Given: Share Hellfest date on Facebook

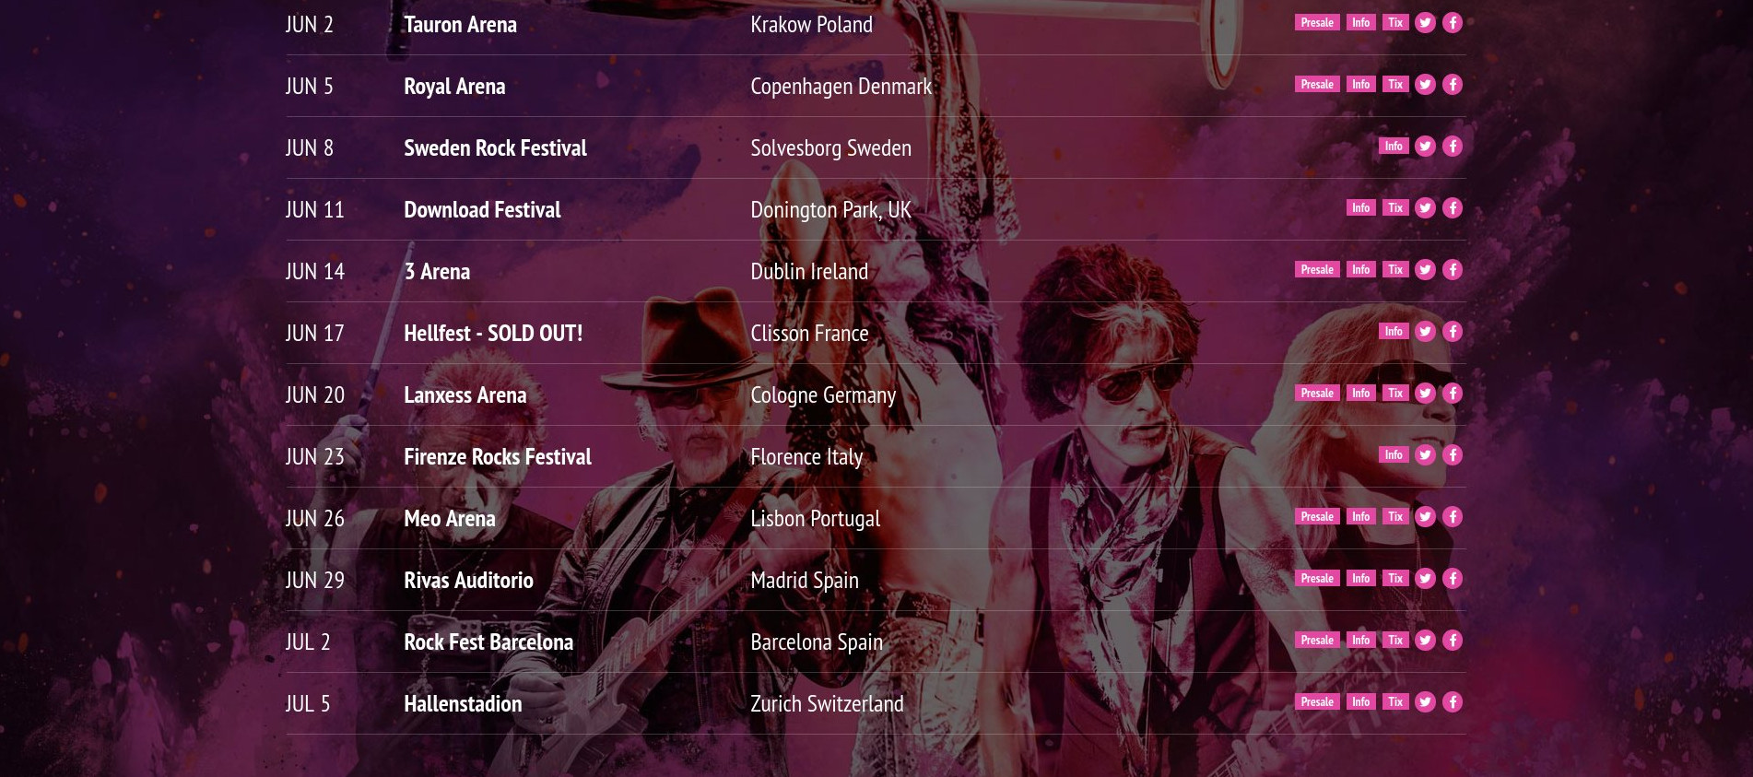Looking at the screenshot, I should tap(1453, 332).
